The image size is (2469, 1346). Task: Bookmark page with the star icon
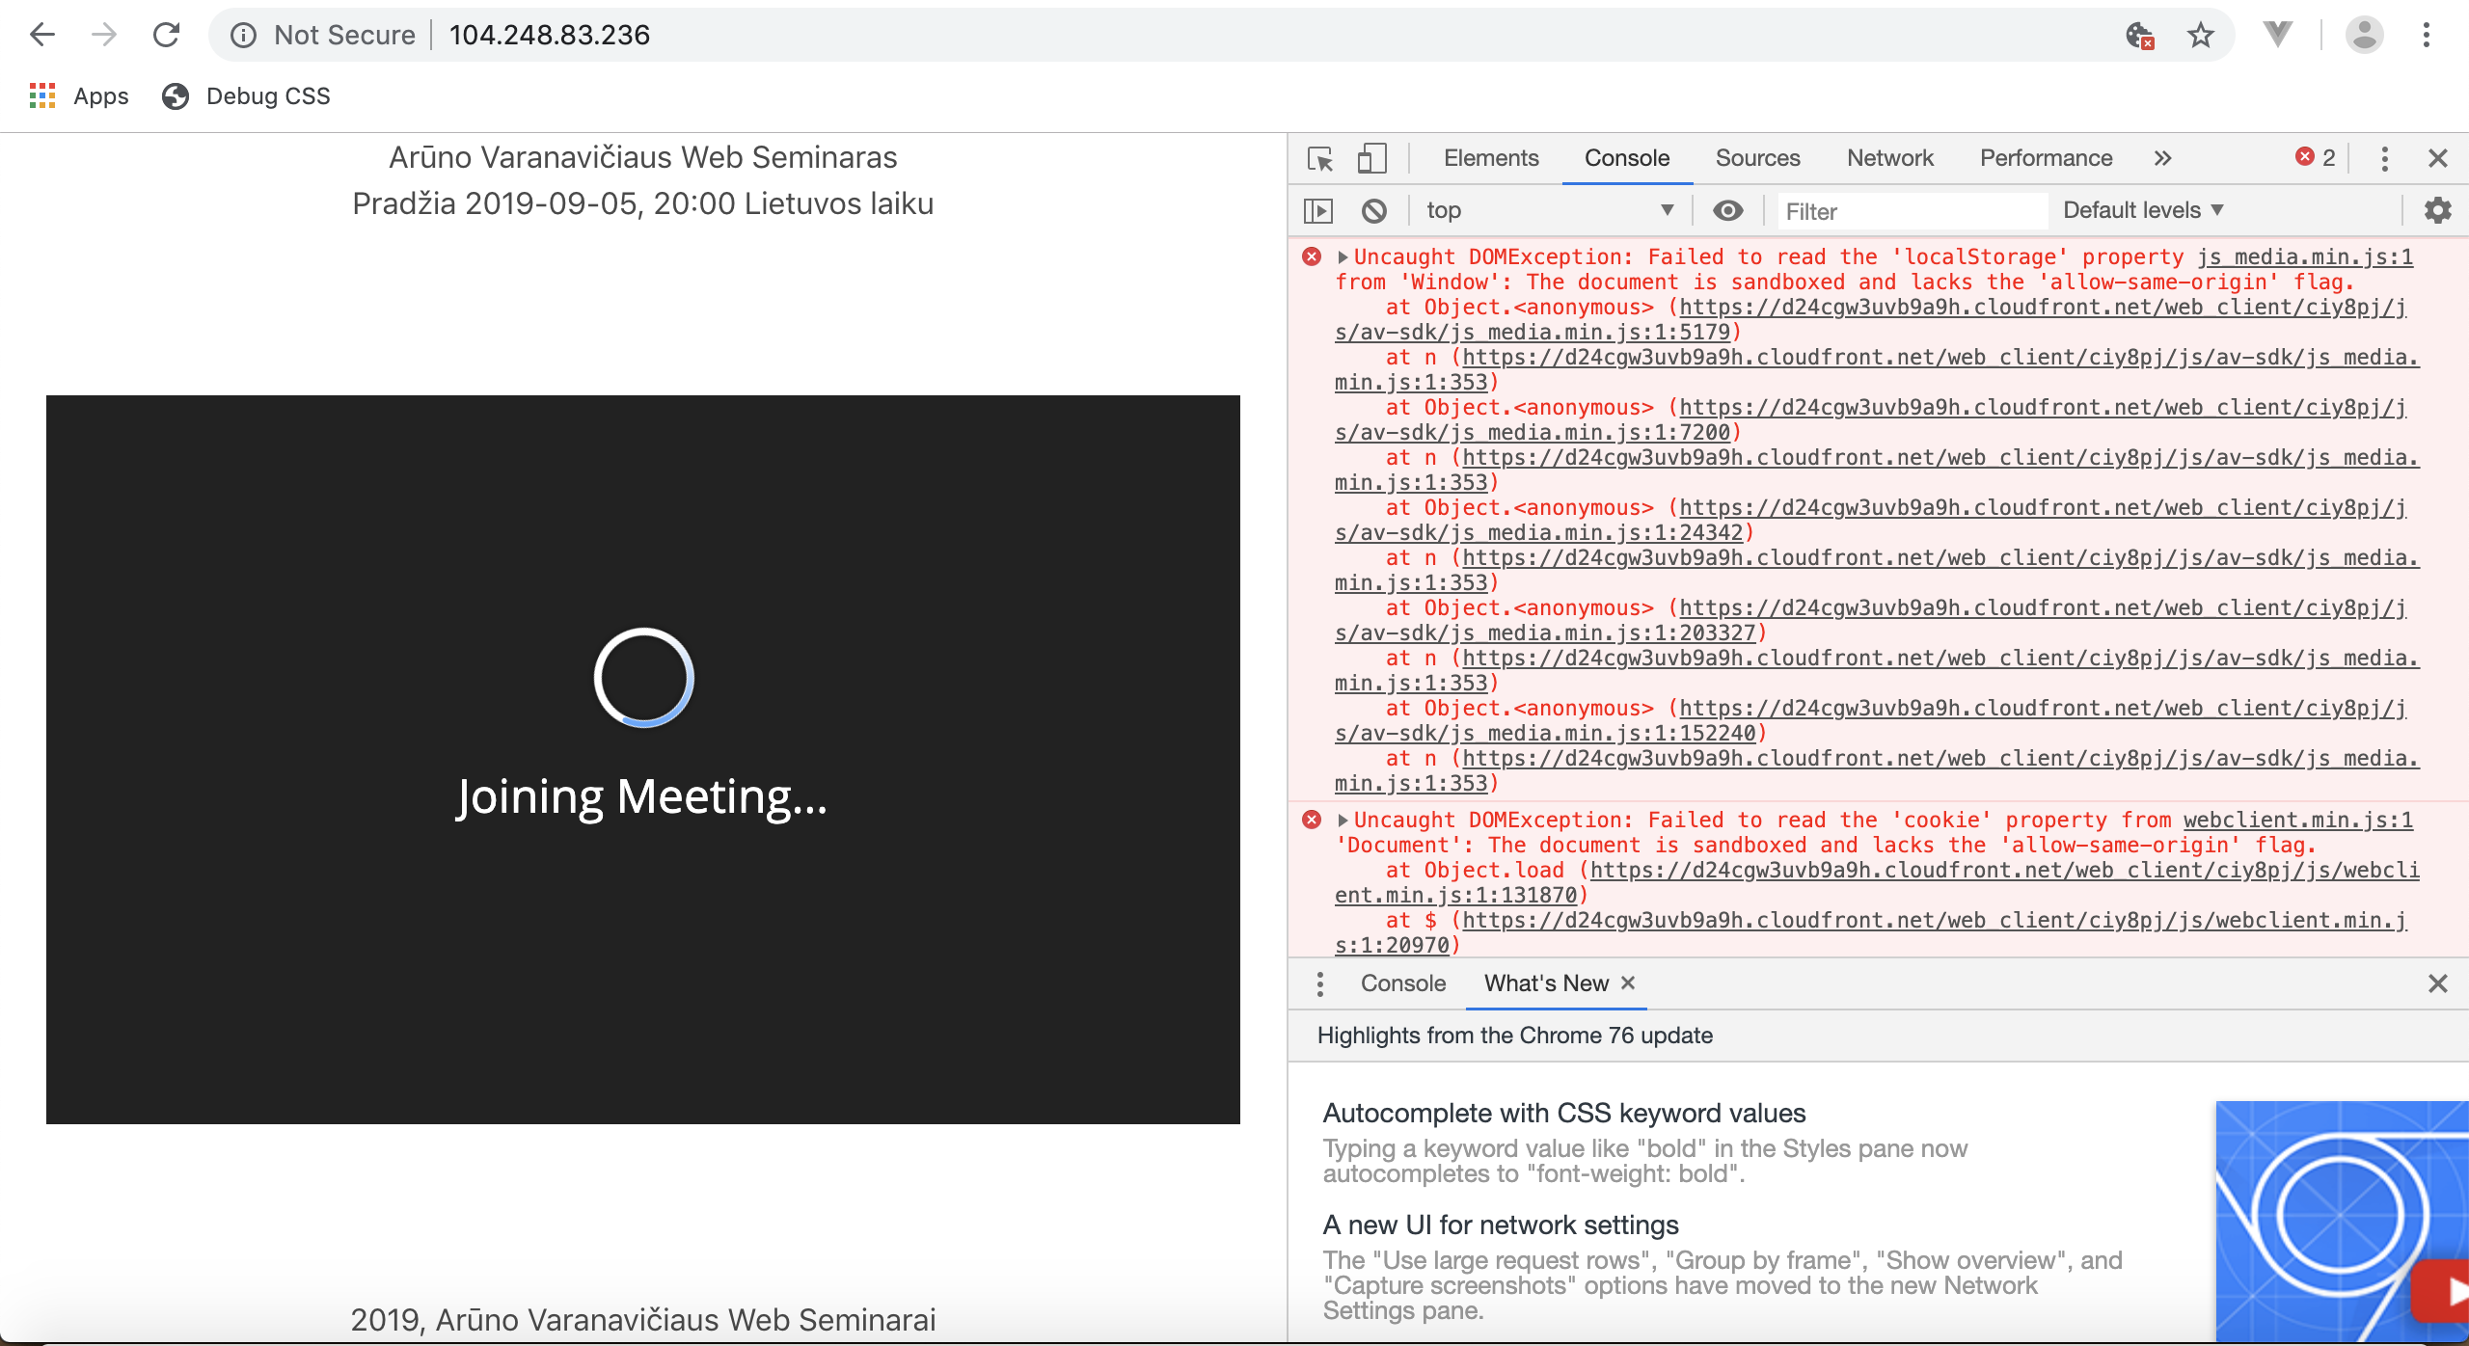2200,36
